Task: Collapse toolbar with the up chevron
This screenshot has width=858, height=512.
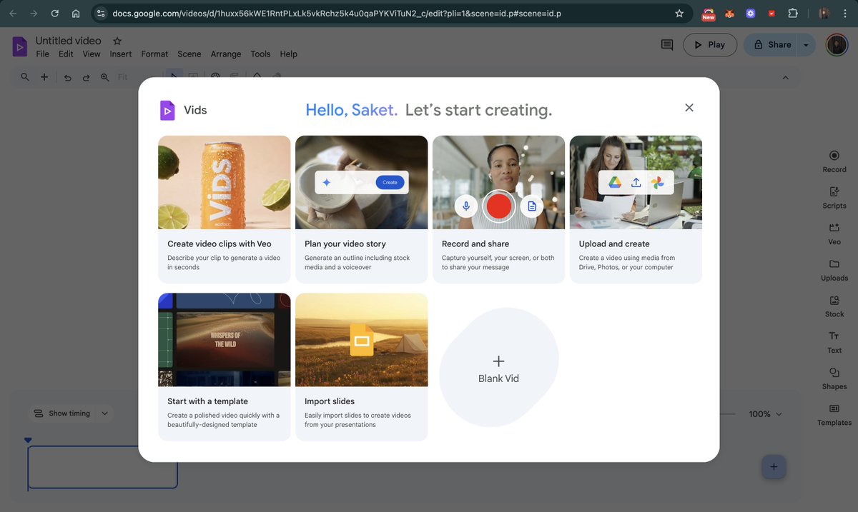Action: pyautogui.click(x=786, y=77)
